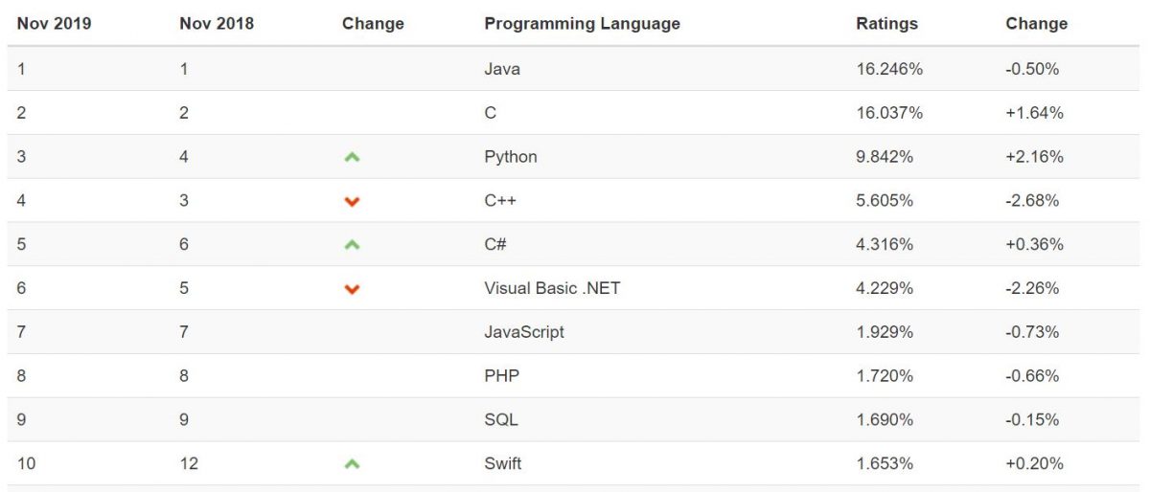Viewport: 1150px width, 492px height.
Task: Choose the SQL language entry
Action: click(501, 420)
